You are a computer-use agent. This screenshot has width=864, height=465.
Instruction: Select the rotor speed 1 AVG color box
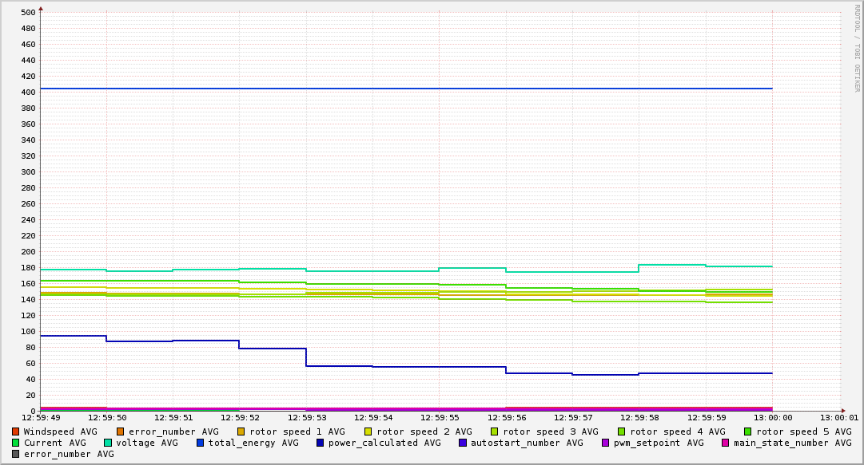pos(241,432)
